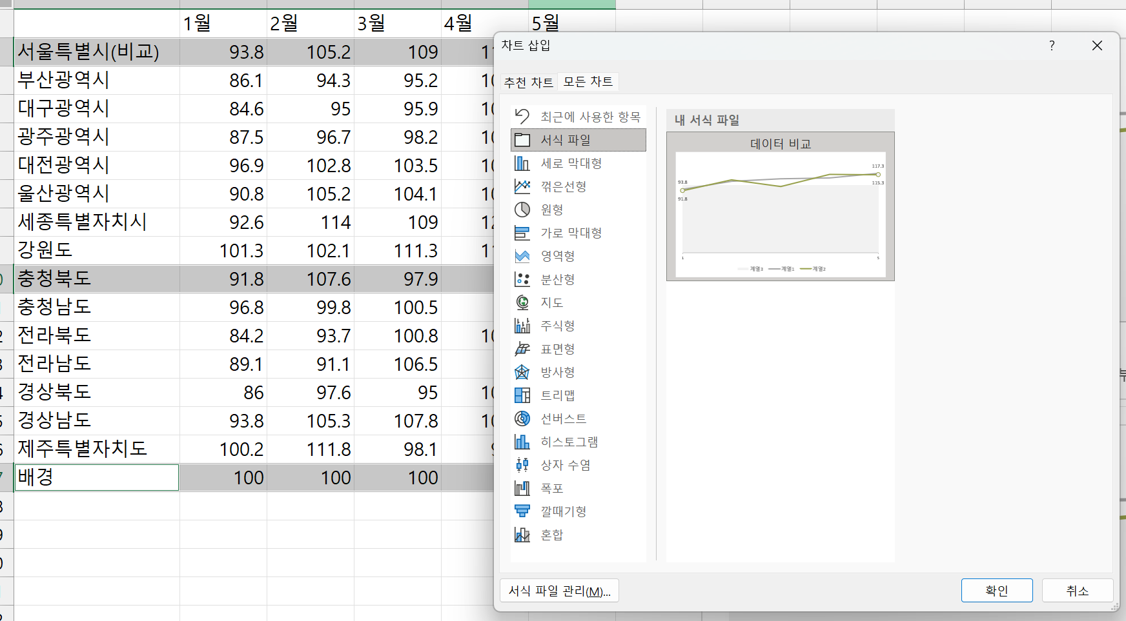Open 서식 파일 관리(M)... button
This screenshot has width=1126, height=621.
559,591
